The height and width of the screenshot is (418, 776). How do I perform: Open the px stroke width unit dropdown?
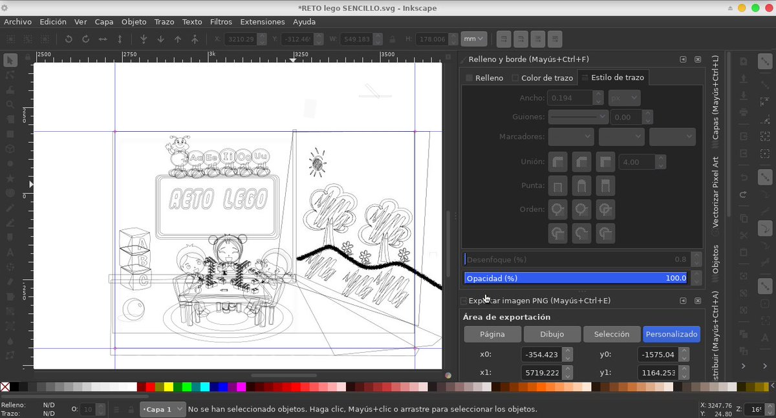click(x=624, y=98)
